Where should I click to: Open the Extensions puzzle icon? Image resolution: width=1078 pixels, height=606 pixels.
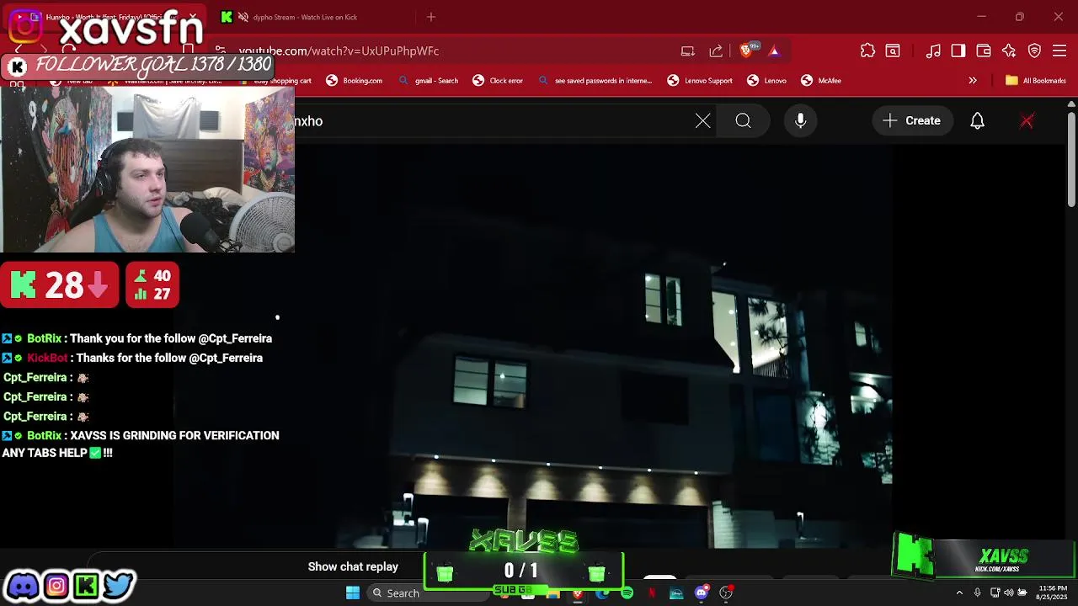(867, 50)
